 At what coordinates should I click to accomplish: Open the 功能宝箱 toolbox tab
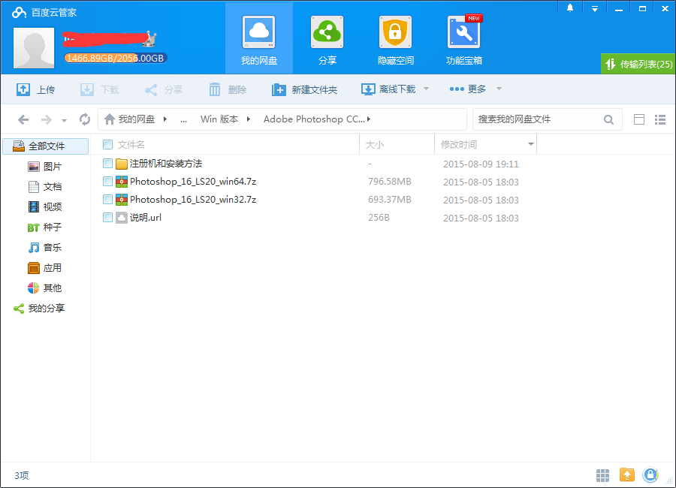tap(464, 39)
